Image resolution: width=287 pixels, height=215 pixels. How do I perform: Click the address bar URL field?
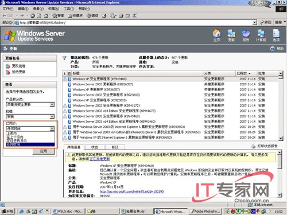[136, 22]
